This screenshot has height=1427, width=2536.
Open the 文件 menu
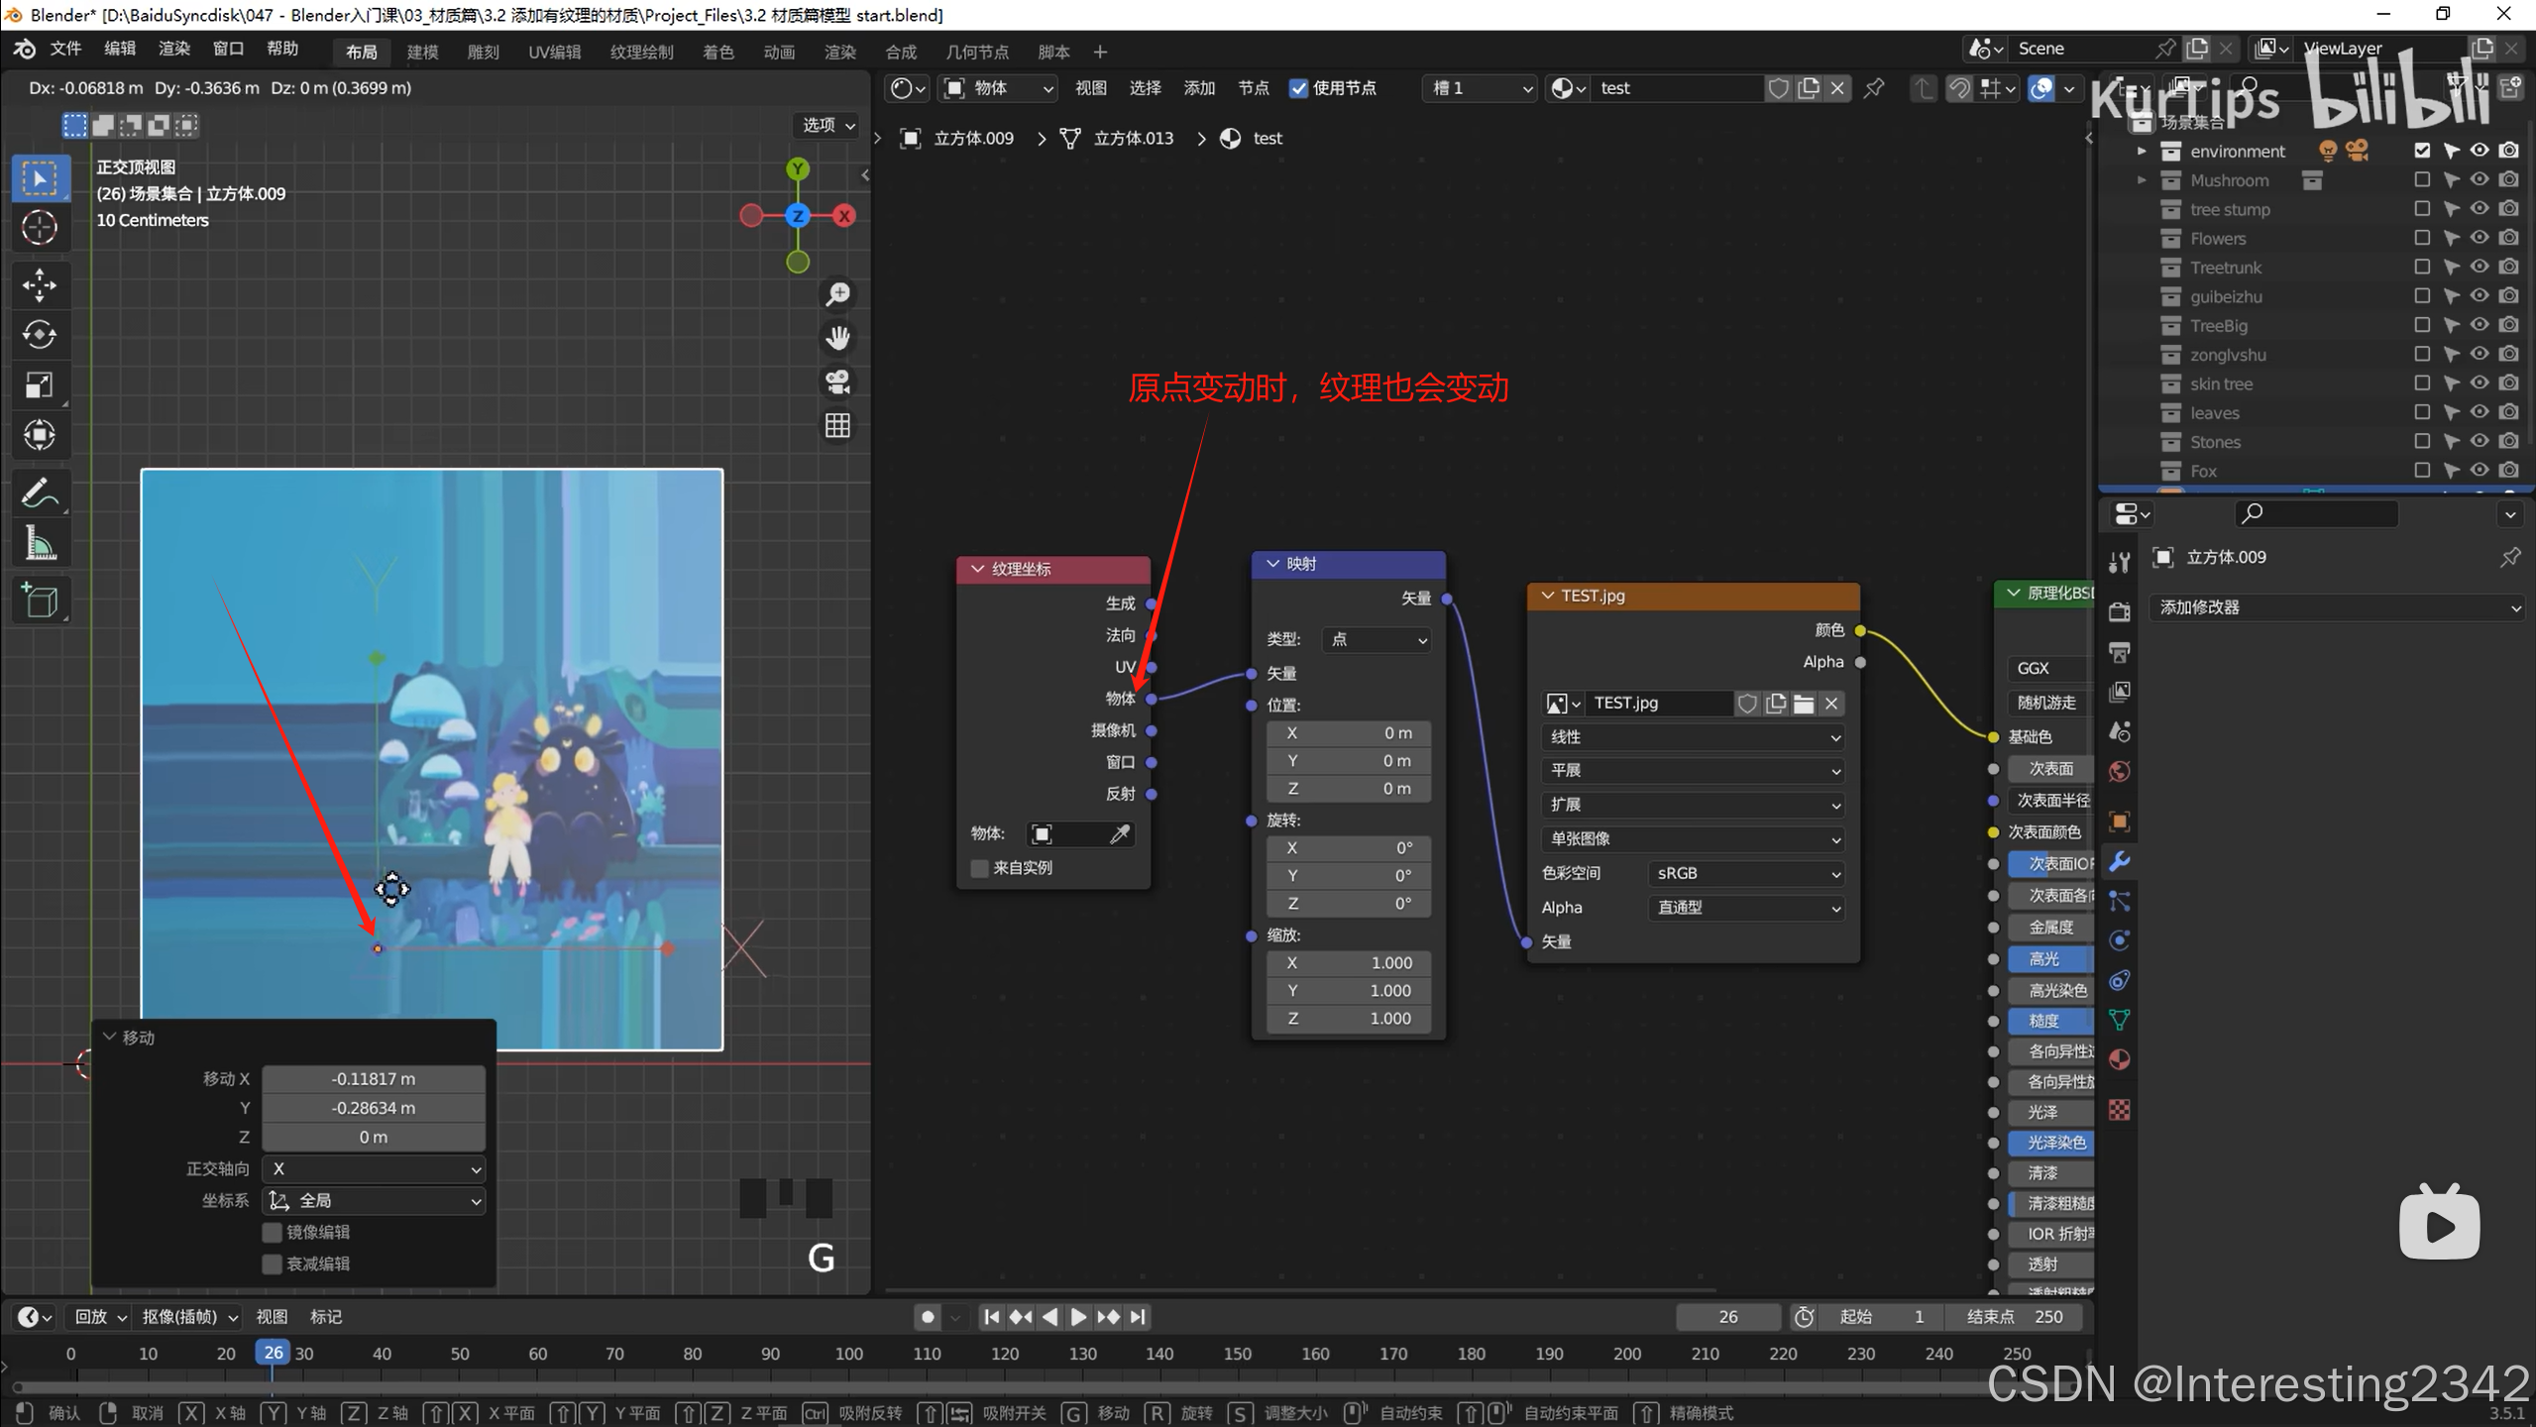pyautogui.click(x=65, y=49)
